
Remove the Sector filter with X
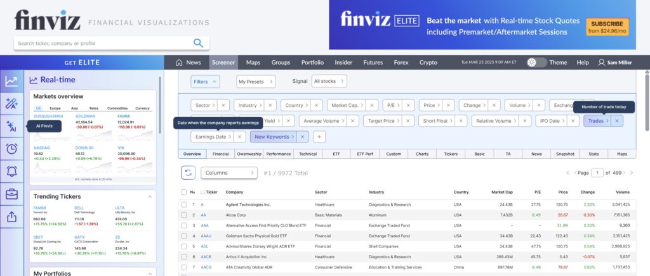[x=223, y=105]
